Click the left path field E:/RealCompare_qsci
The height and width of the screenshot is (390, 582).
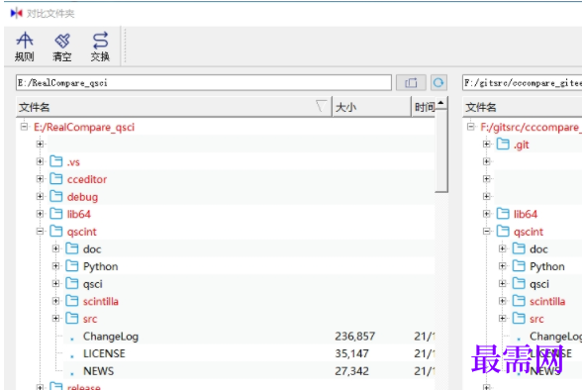click(x=204, y=82)
